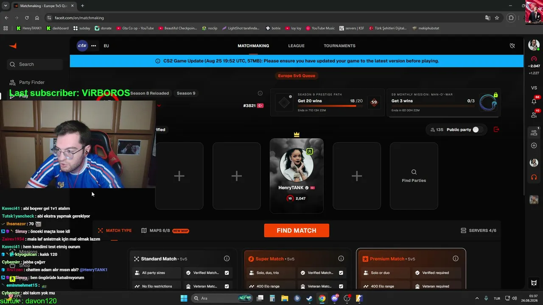Select the Season 9 tab
543x305 pixels.
(x=186, y=93)
